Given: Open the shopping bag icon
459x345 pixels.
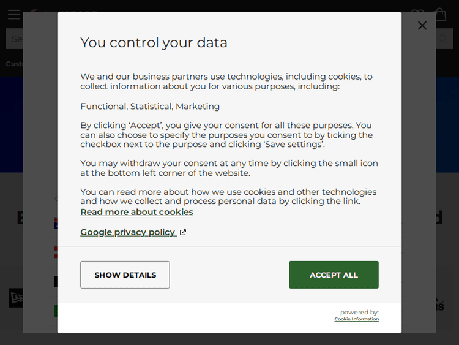Looking at the screenshot, I should tap(440, 13).
